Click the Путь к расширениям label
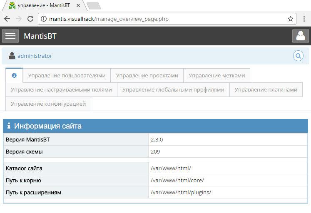 [x=34, y=193]
